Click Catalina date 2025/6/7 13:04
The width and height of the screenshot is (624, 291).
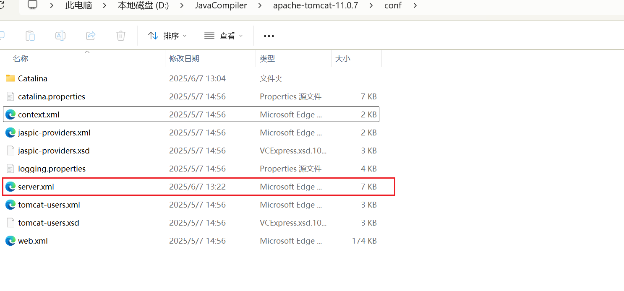coord(197,78)
